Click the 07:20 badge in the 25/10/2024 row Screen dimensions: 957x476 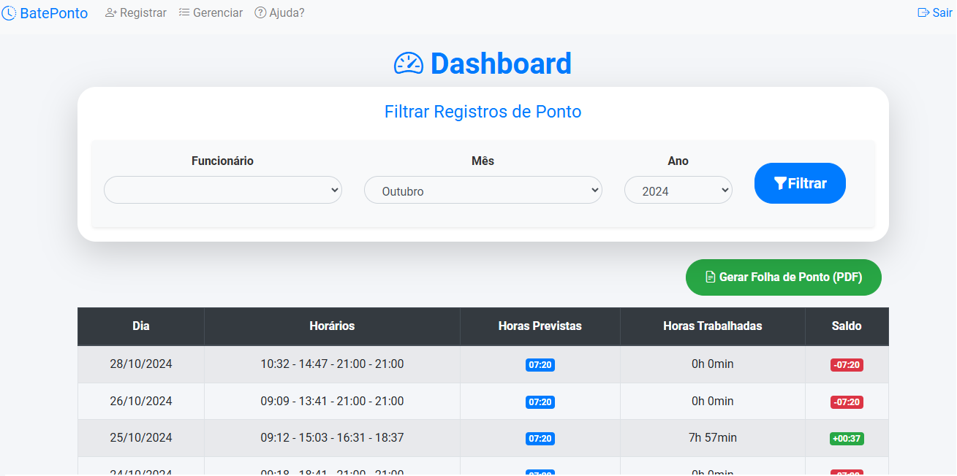(x=540, y=439)
